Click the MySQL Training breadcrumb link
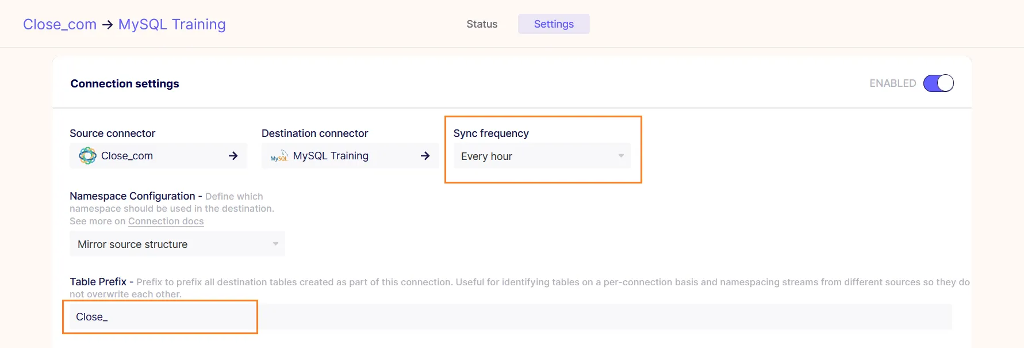 [172, 24]
